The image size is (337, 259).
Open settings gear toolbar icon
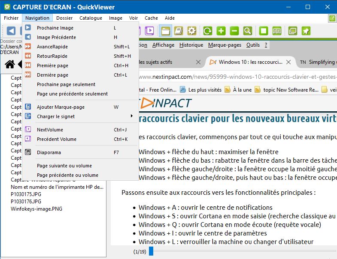pos(192,31)
